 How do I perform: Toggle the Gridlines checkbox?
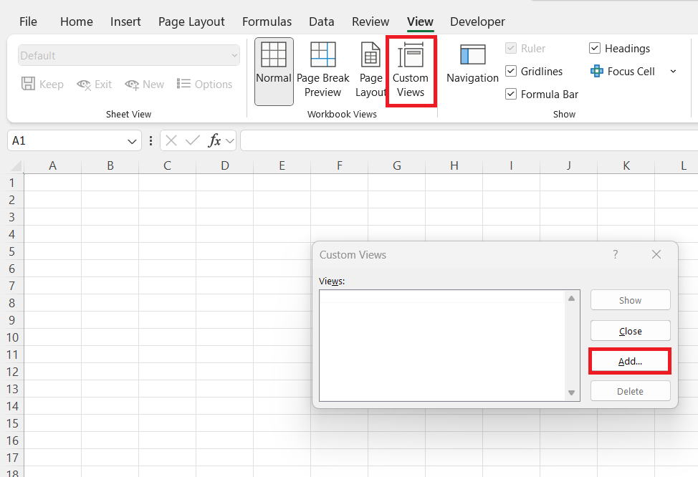click(x=510, y=71)
